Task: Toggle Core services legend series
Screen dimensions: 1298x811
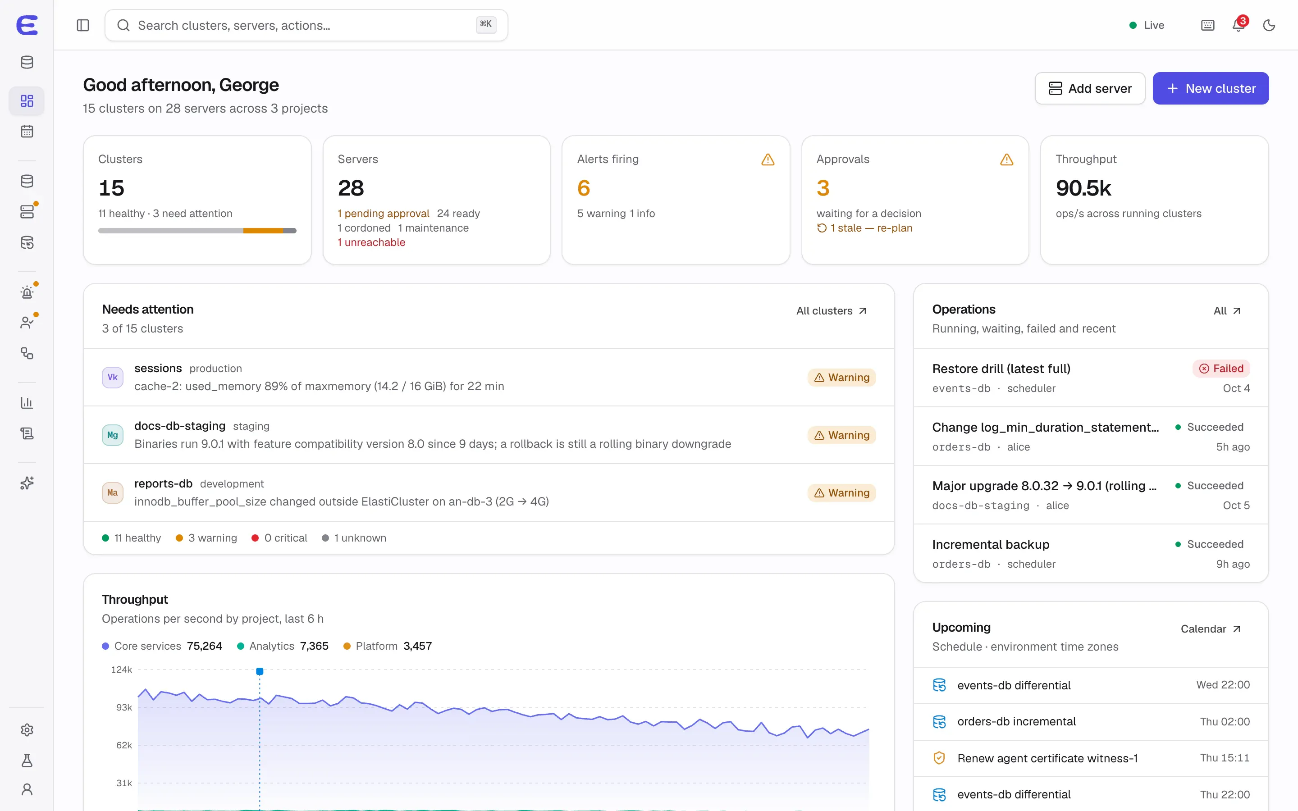Action: pyautogui.click(x=162, y=647)
